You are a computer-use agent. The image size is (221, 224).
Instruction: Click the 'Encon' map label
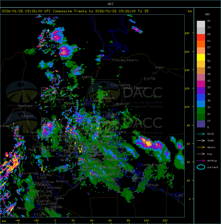click(x=159, y=67)
